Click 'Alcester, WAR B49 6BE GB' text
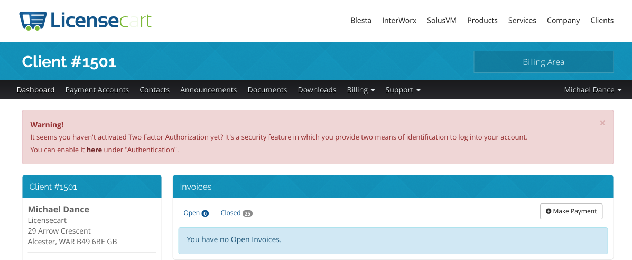632x260 pixels. tap(72, 242)
